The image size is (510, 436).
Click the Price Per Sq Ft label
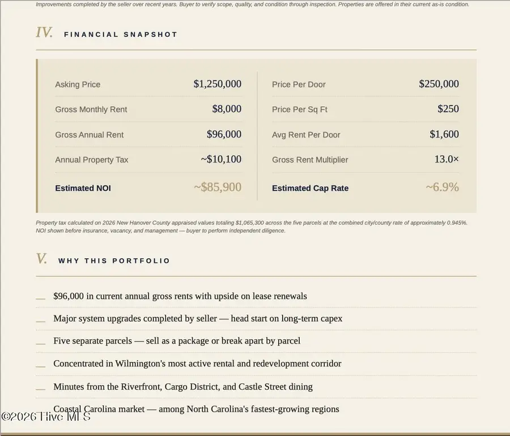(x=300, y=109)
